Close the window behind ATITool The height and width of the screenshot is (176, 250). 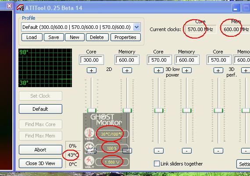[9, 6]
